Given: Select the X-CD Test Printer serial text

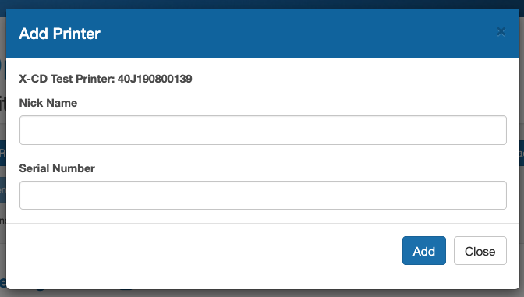Looking at the screenshot, I should click(x=105, y=79).
